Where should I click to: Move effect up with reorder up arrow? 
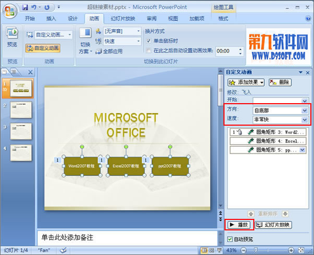(251, 214)
